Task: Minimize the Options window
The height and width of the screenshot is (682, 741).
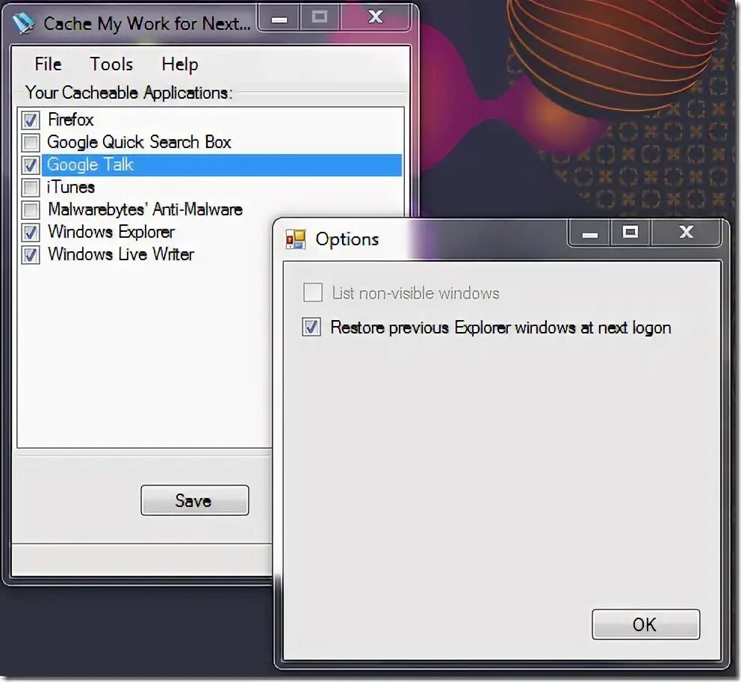Action: pos(590,233)
